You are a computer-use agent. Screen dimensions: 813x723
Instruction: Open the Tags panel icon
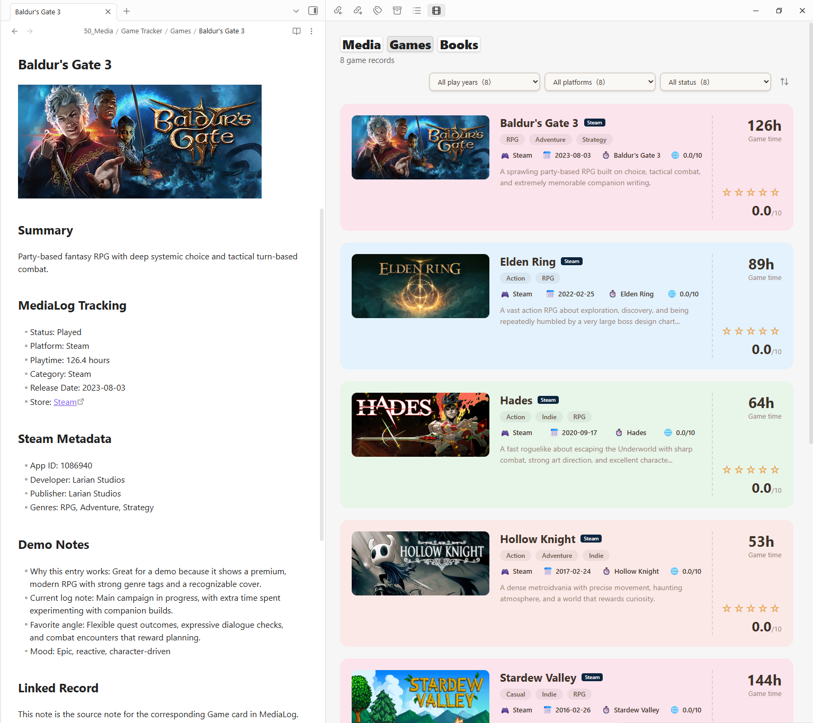point(378,11)
